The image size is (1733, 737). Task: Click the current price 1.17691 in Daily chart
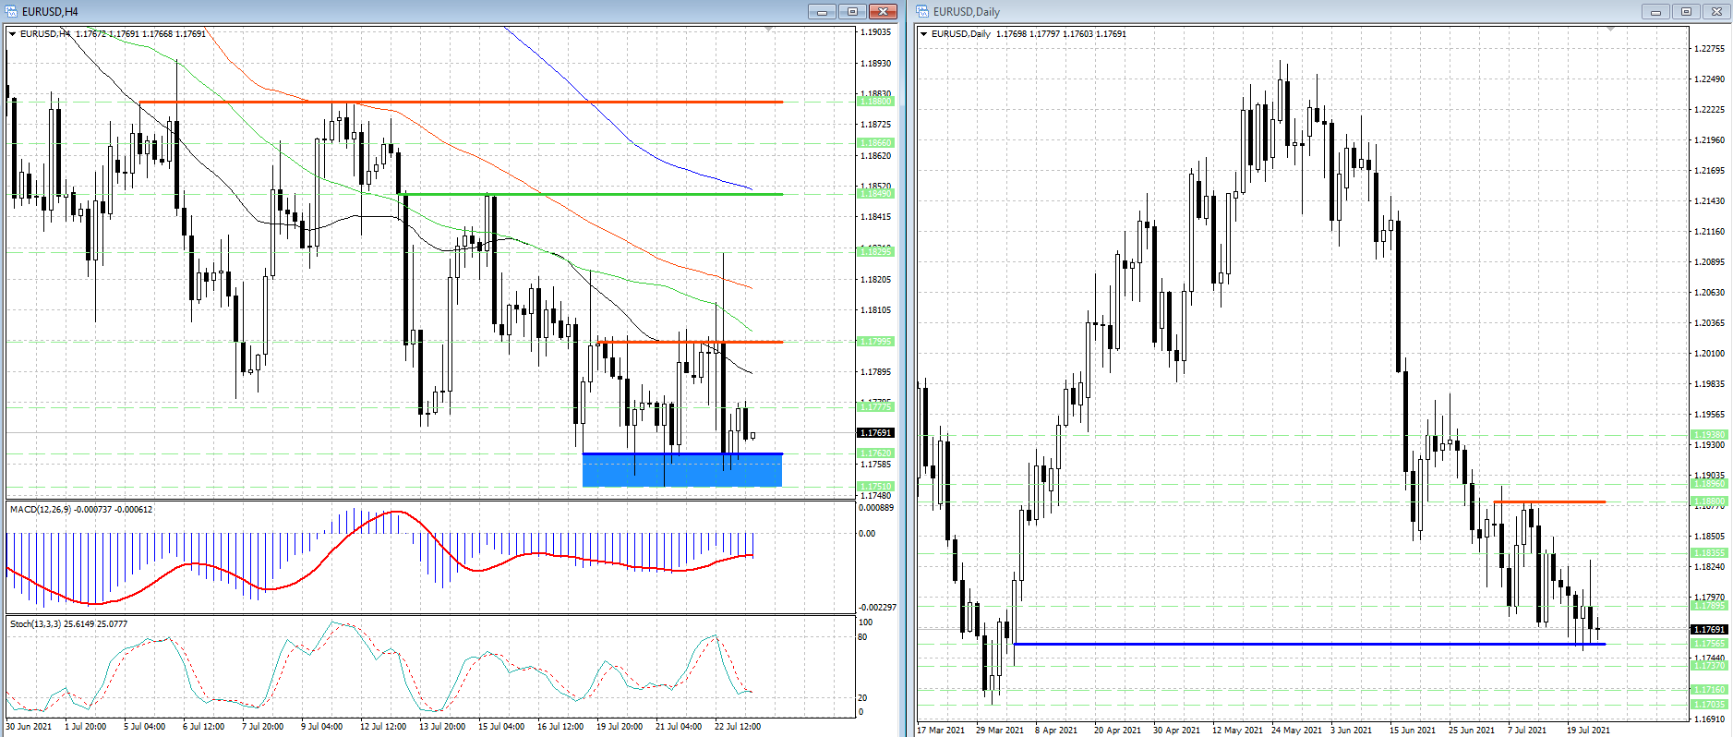coord(1710,630)
